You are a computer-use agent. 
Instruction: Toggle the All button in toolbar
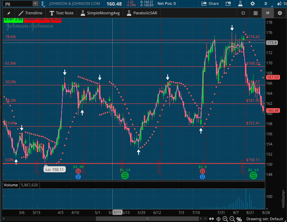[268, 13]
